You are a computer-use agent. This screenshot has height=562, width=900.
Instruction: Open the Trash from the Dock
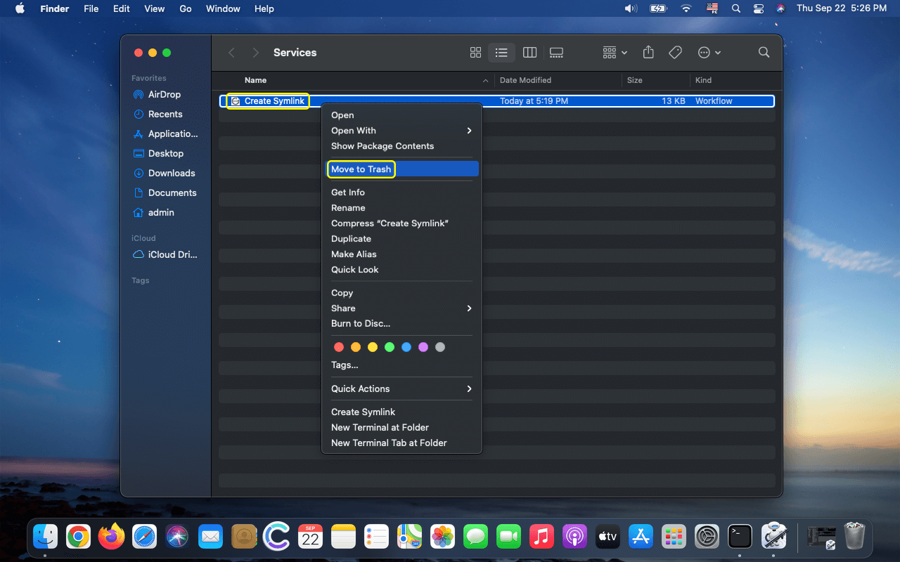[x=854, y=536]
